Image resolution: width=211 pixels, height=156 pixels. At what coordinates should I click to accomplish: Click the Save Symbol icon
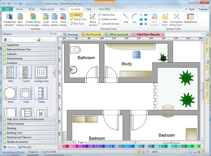coord(154,20)
